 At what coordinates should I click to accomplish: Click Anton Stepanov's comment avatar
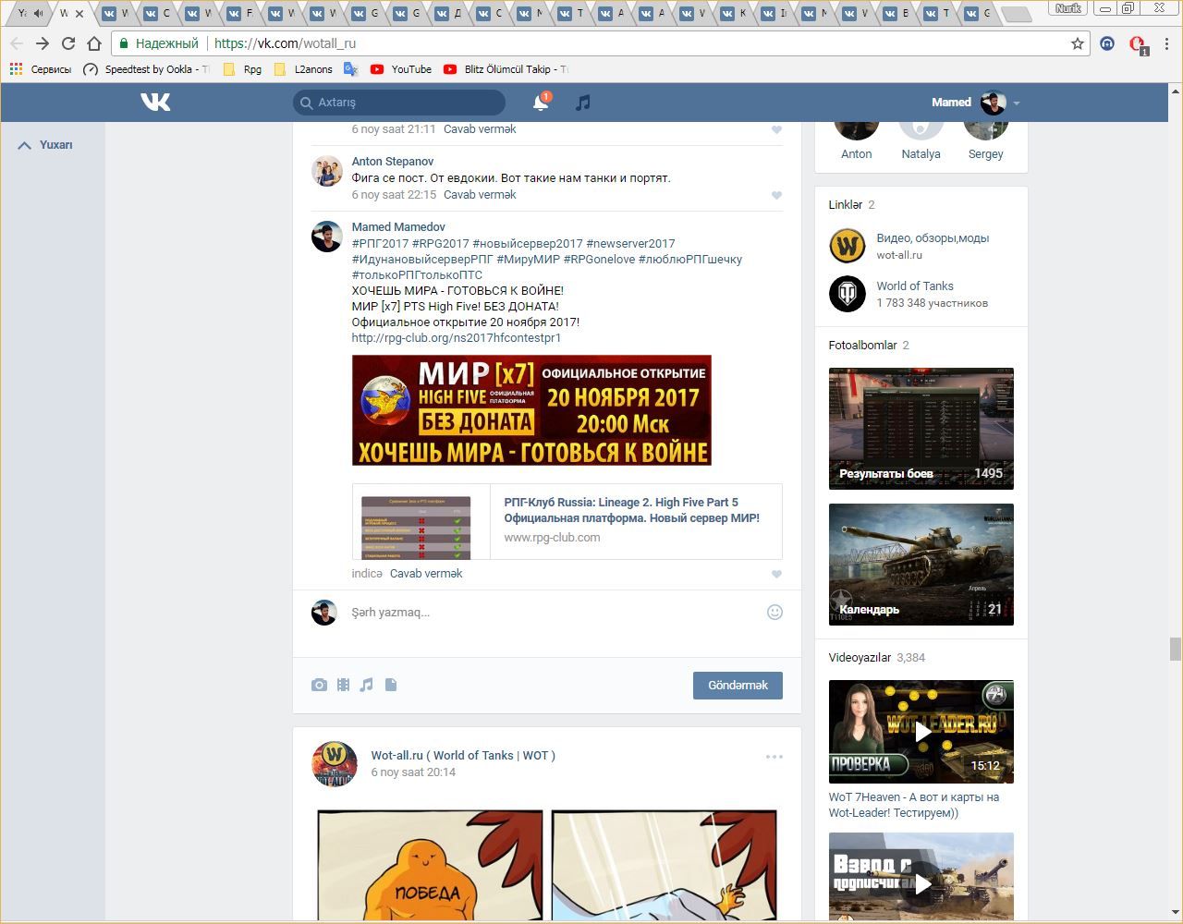click(x=326, y=171)
